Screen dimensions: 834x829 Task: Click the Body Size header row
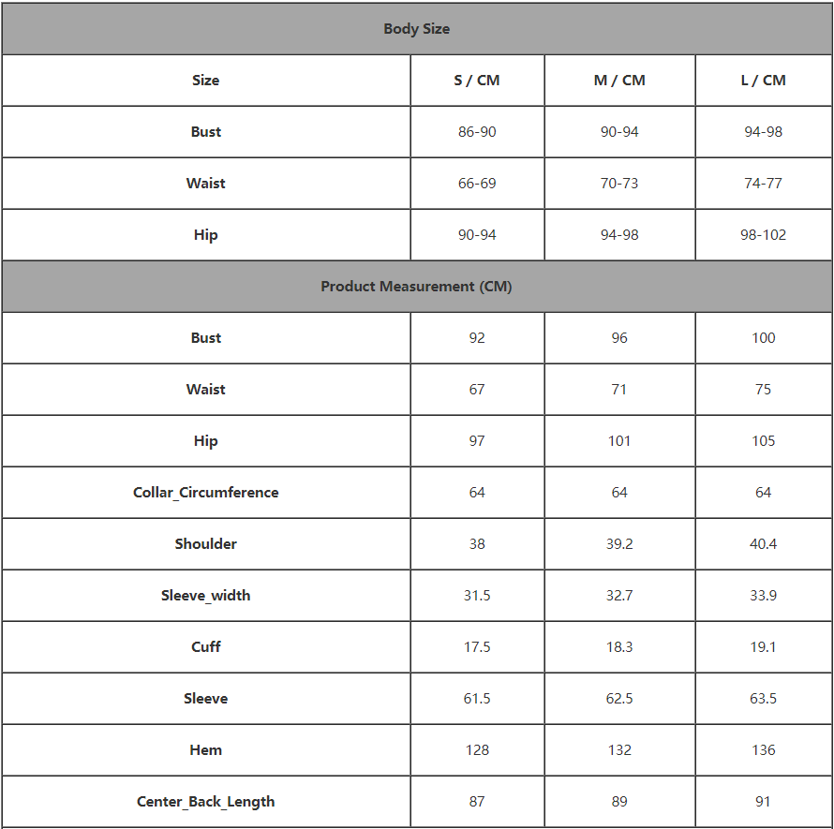coord(416,29)
